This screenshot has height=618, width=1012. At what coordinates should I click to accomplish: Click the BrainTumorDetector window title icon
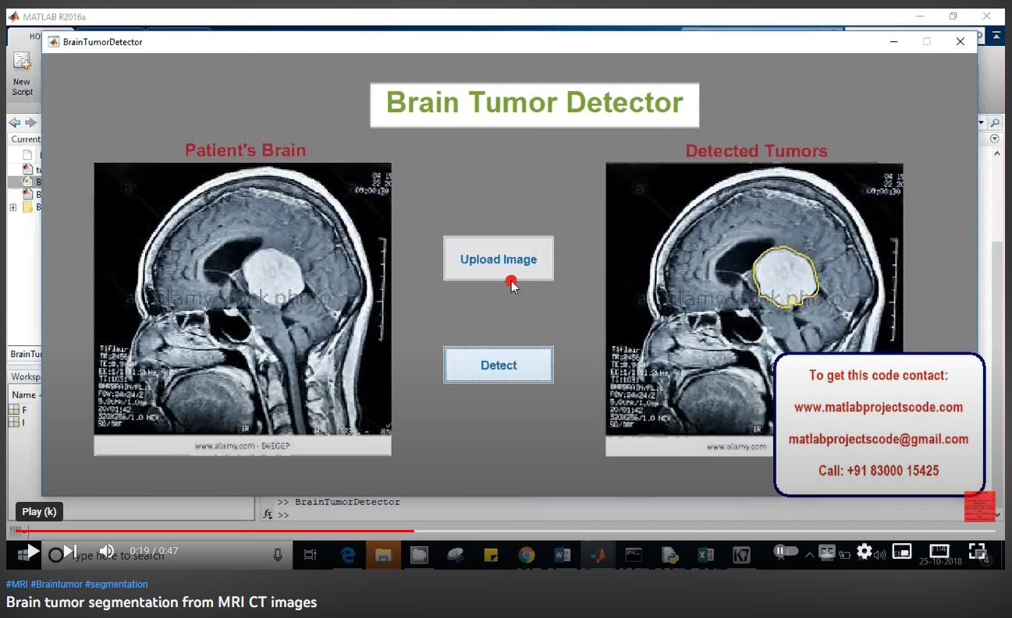[54, 41]
